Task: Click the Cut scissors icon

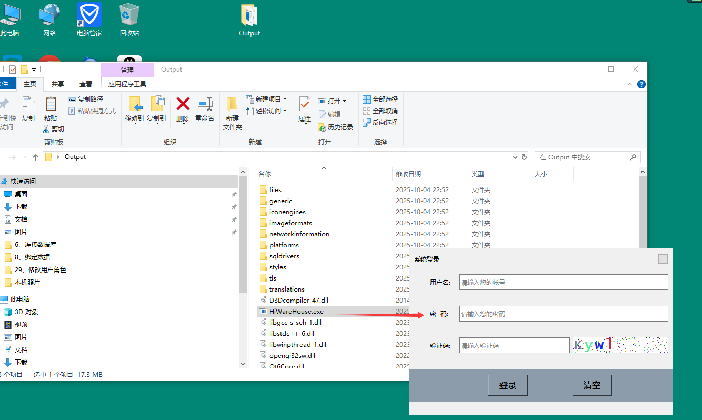Action: click(x=46, y=129)
